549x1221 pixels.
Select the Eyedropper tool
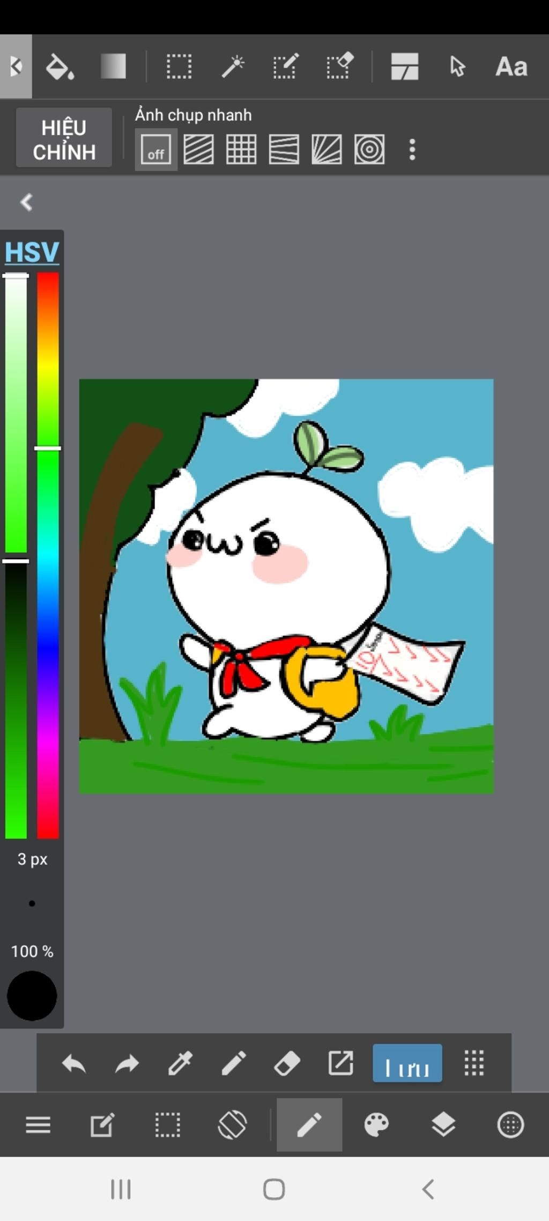[180, 1063]
